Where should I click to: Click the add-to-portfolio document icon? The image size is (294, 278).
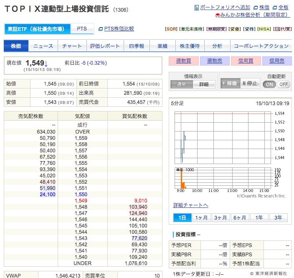pos(197,8)
